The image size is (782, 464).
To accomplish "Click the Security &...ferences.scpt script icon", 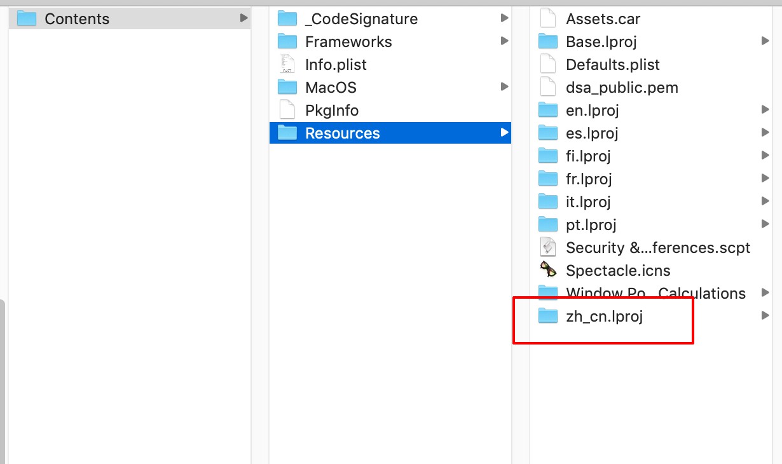I will click(x=547, y=247).
